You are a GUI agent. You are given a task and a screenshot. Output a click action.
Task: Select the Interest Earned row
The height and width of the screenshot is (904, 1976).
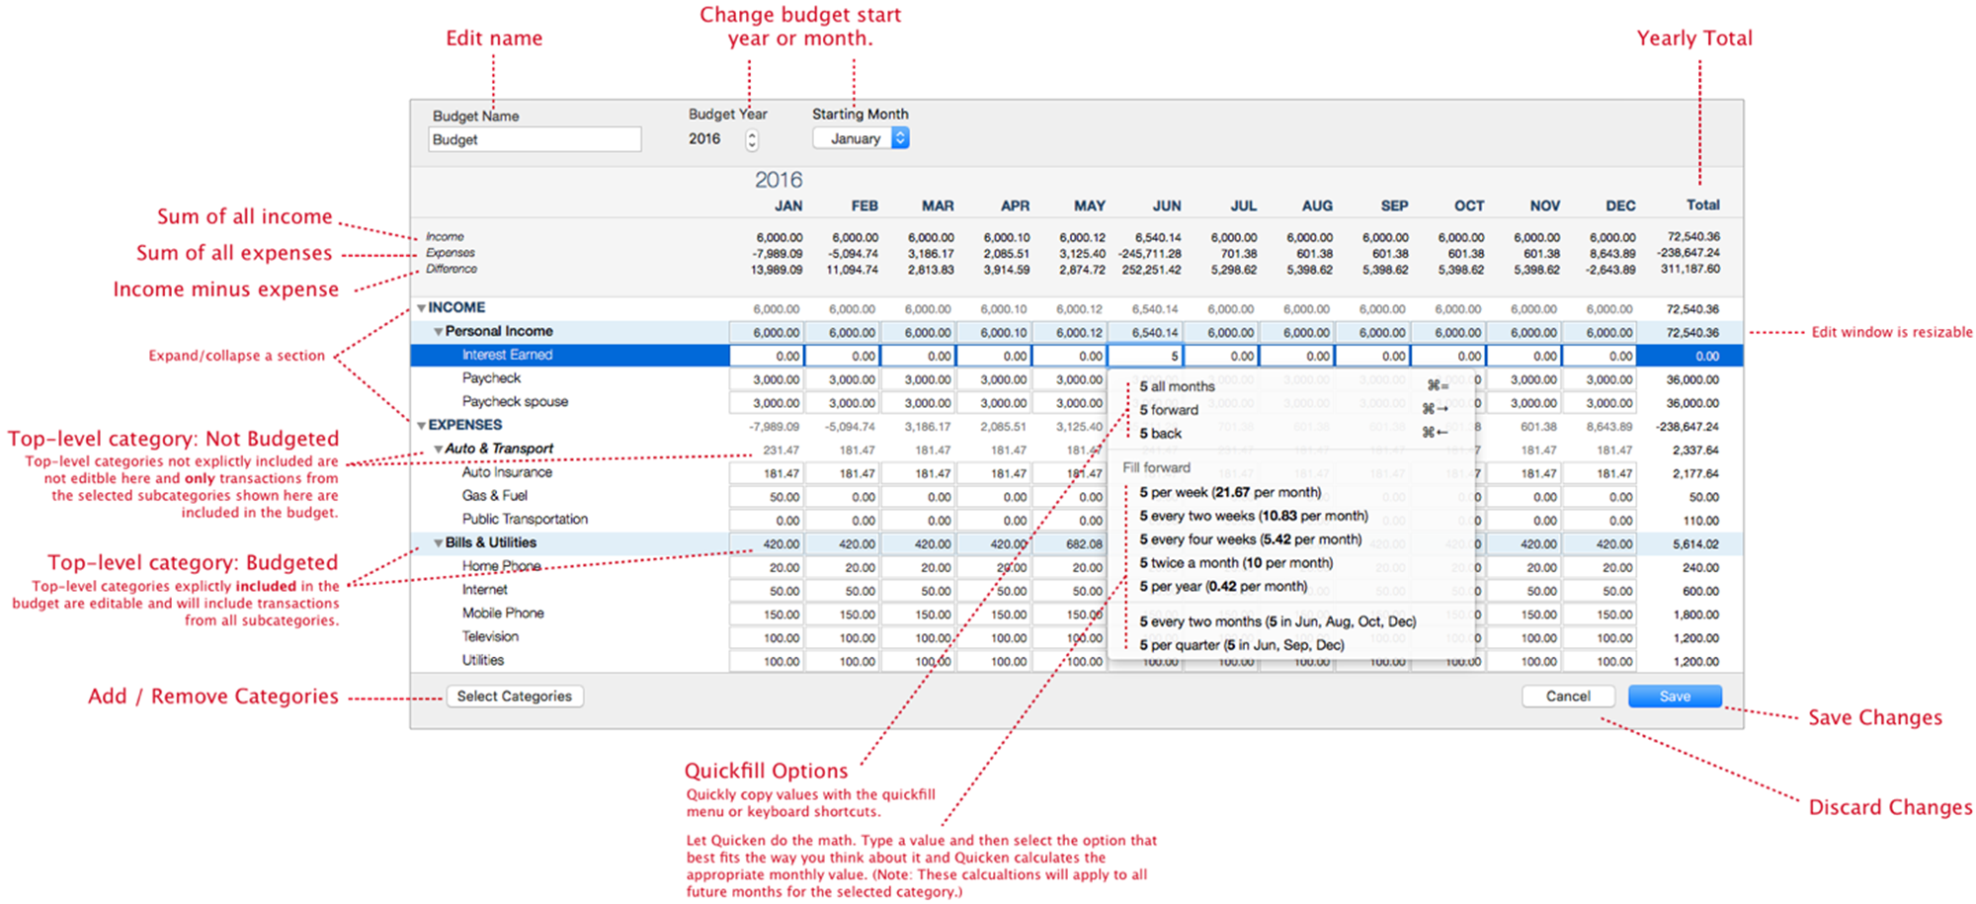click(508, 356)
